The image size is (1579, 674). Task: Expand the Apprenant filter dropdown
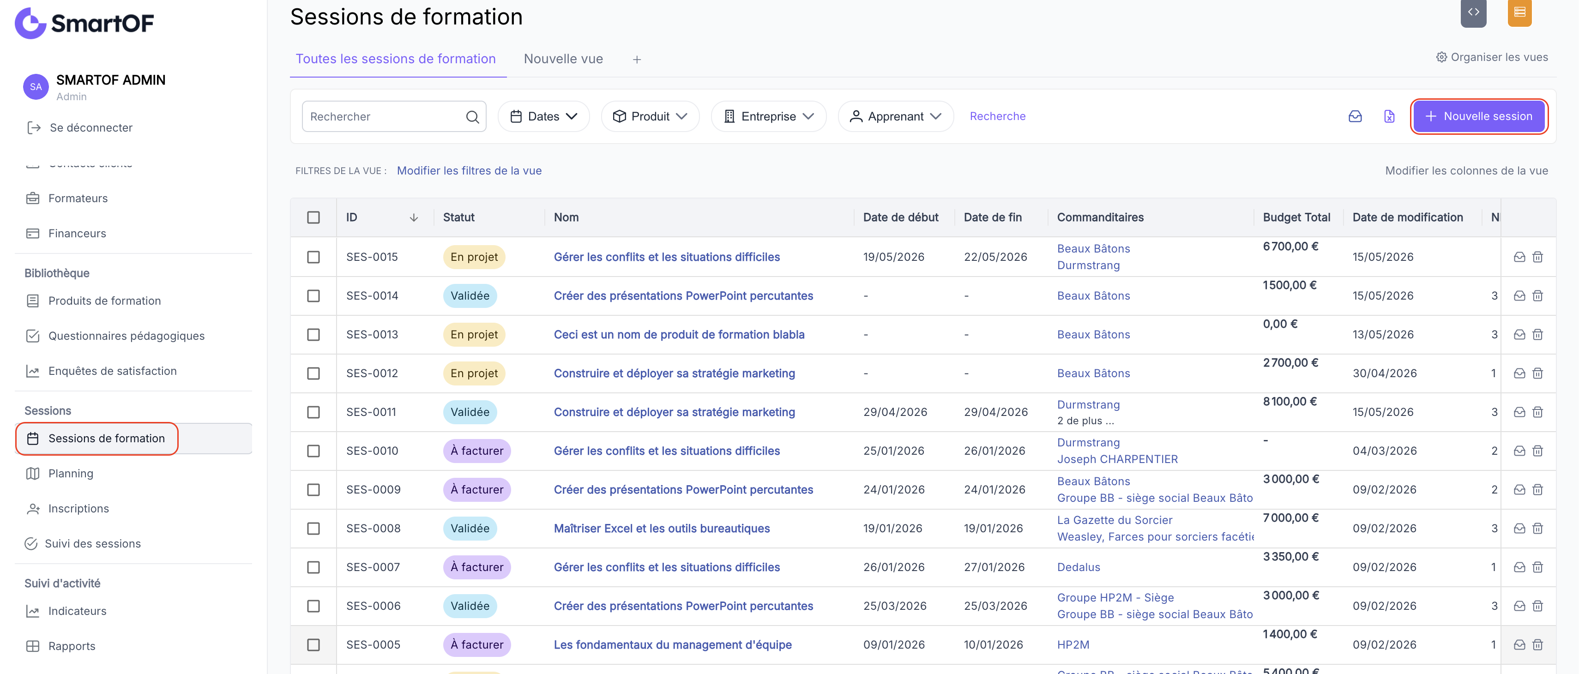896,116
